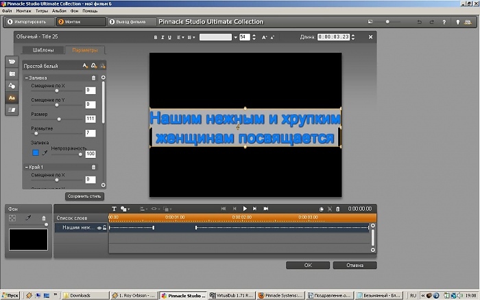Open the Помощь menu

90,11
